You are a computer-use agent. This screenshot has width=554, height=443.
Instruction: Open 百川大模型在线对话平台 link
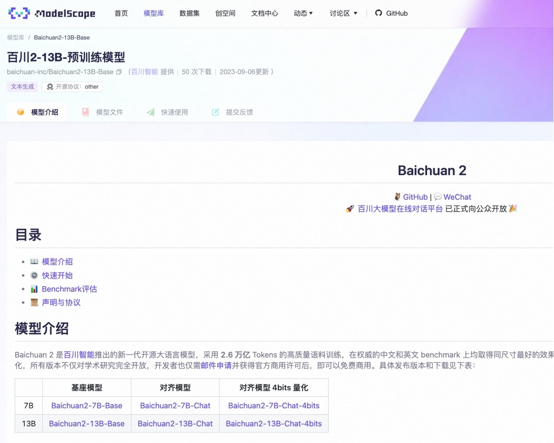[x=400, y=209]
